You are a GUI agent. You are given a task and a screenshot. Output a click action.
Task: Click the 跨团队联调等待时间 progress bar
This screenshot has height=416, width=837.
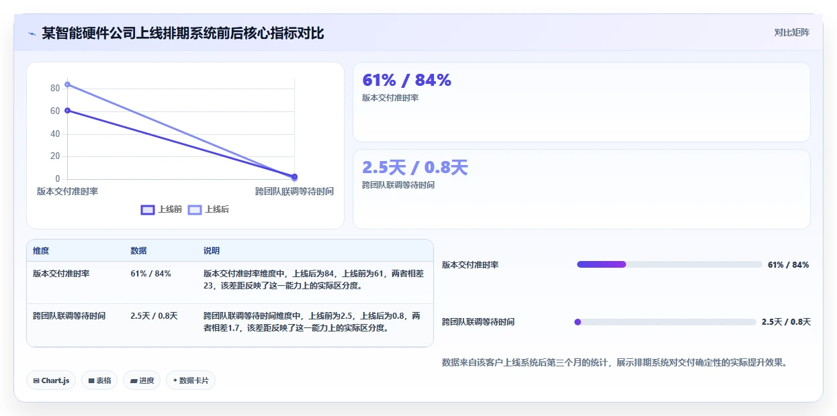[665, 322]
